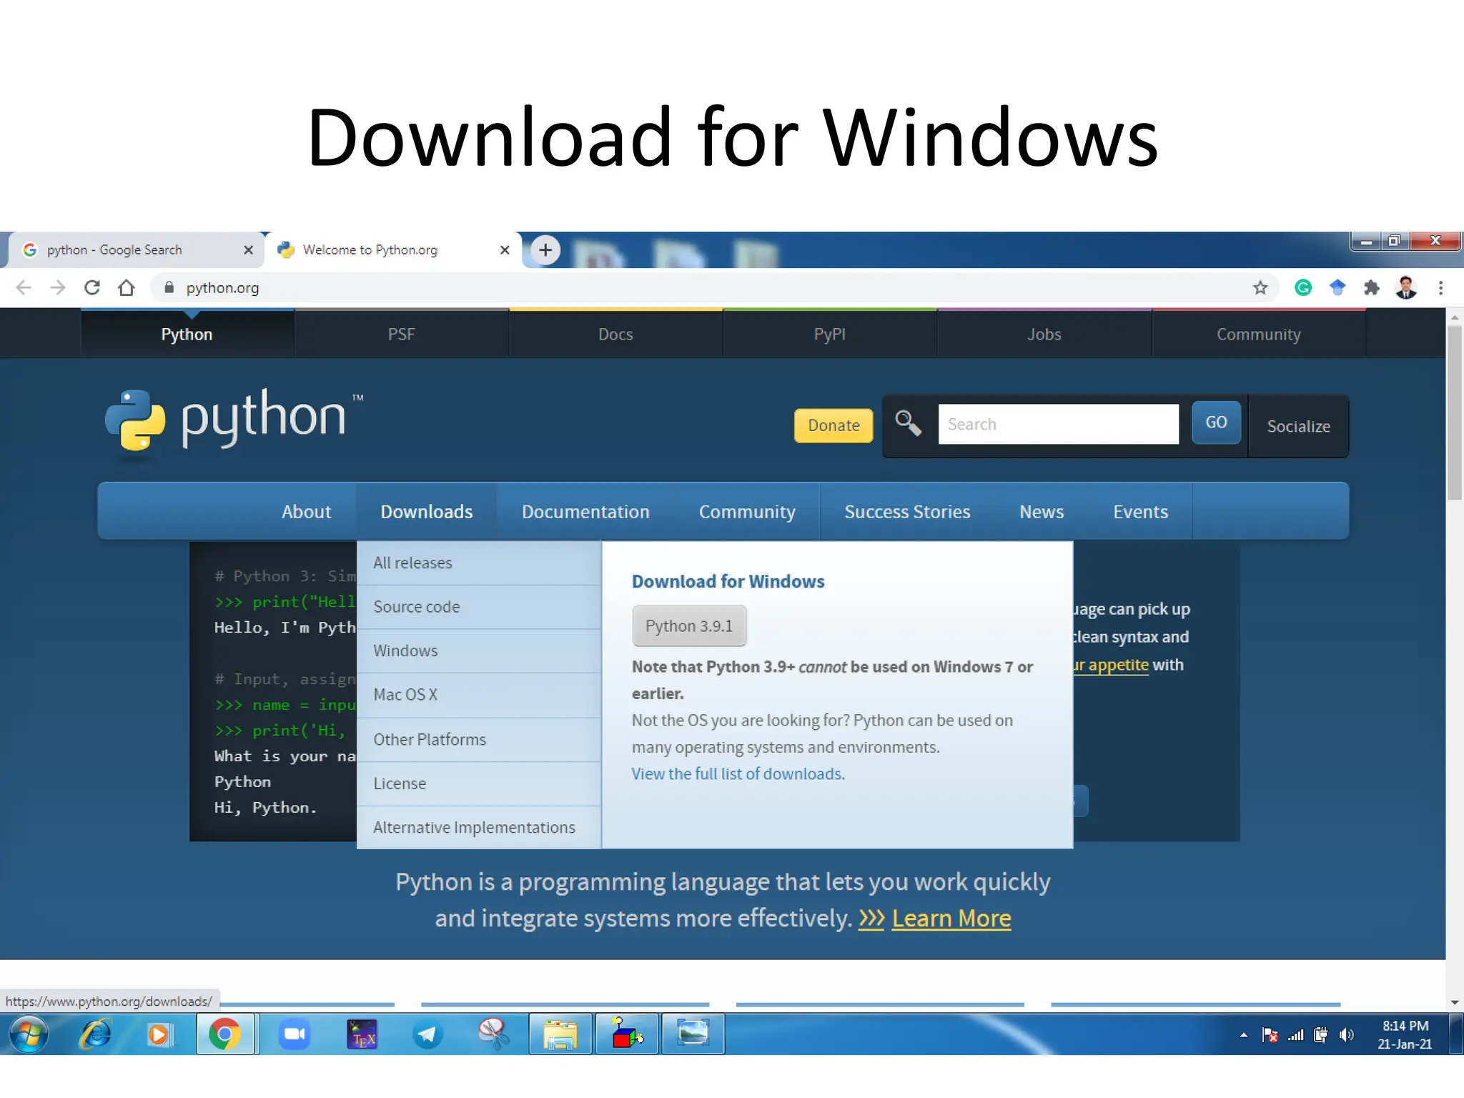
Task: Open the Events menu
Action: pyautogui.click(x=1140, y=512)
